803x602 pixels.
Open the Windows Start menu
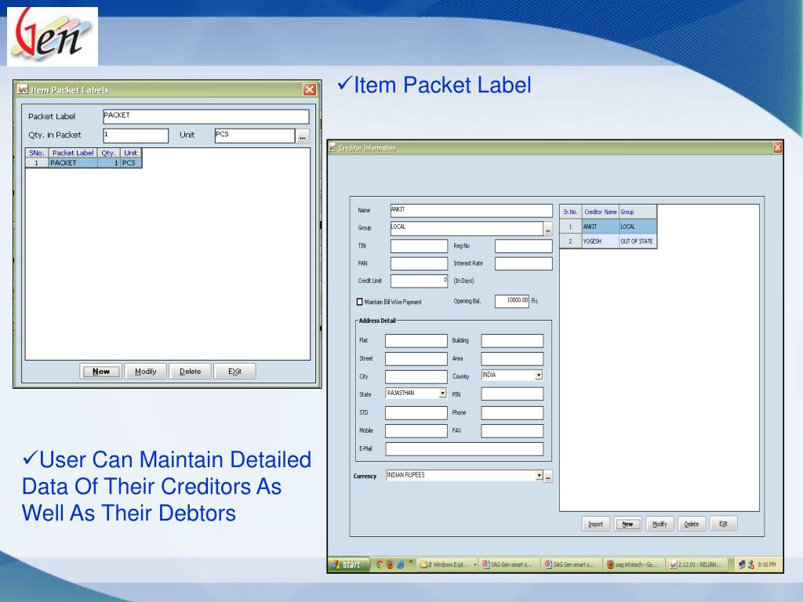[348, 564]
